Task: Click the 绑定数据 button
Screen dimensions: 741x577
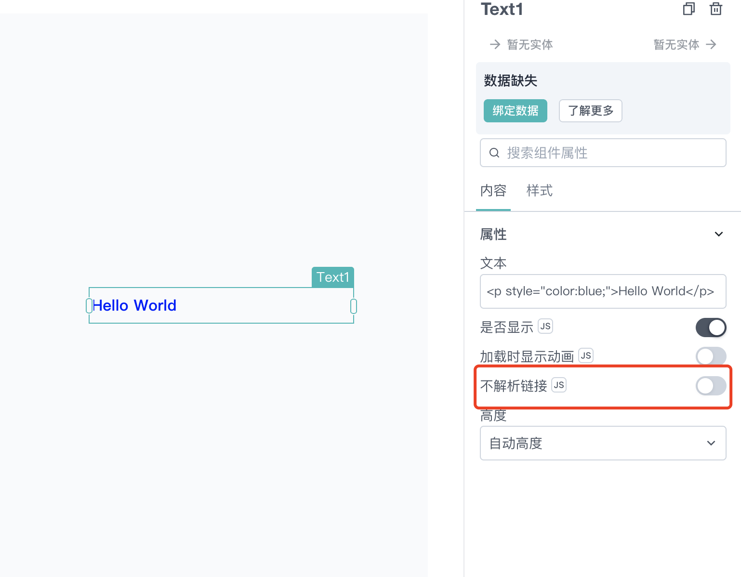Action: 516,111
